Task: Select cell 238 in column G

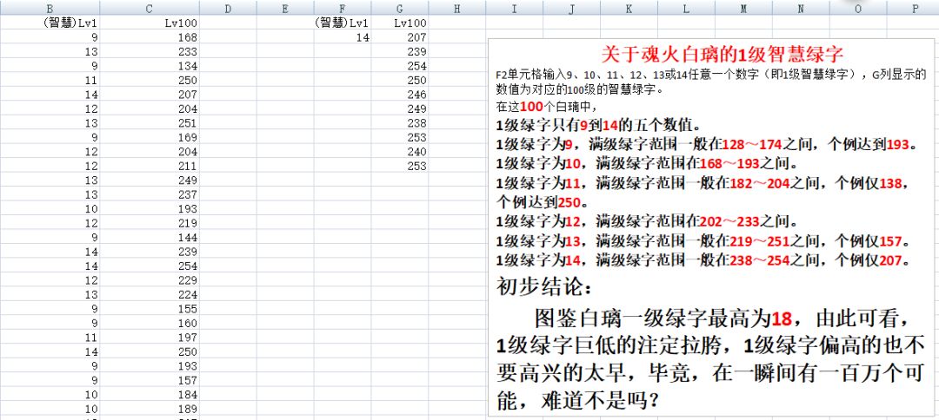Action: click(399, 123)
